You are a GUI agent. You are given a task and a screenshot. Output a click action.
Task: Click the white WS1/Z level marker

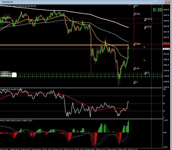145,28
